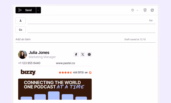Screen dimensions: 171x103
Task: Pop out the message into a new window
Action: pyautogui.click(x=152, y=10)
